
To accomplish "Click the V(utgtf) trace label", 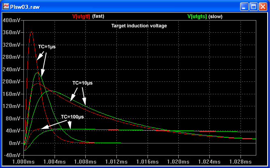I will click(x=81, y=17).
